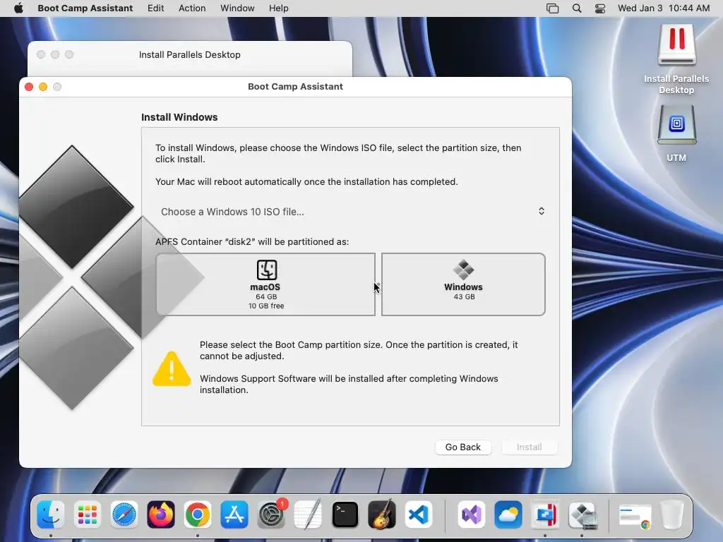Open the Chrome downloads stack in Dock

click(x=635, y=515)
